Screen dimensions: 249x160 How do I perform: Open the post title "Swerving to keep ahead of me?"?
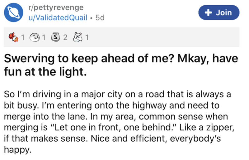click(119, 59)
